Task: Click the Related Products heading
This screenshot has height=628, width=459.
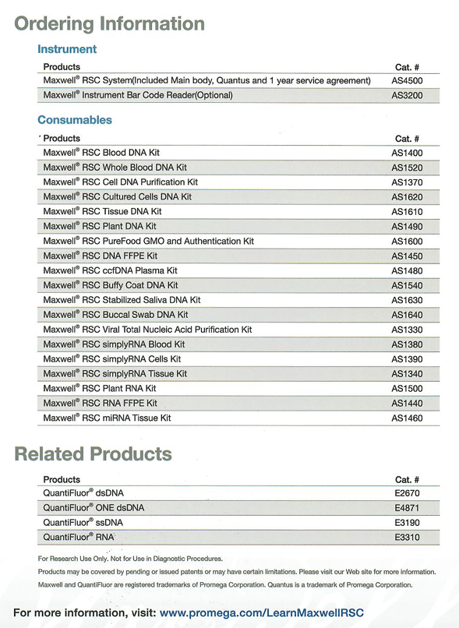Action: click(93, 454)
